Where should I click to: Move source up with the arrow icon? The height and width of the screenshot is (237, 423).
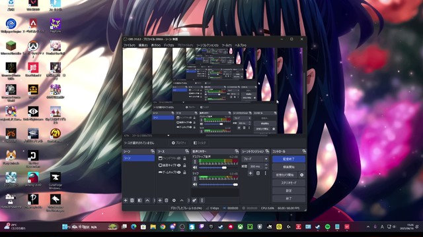(182, 200)
